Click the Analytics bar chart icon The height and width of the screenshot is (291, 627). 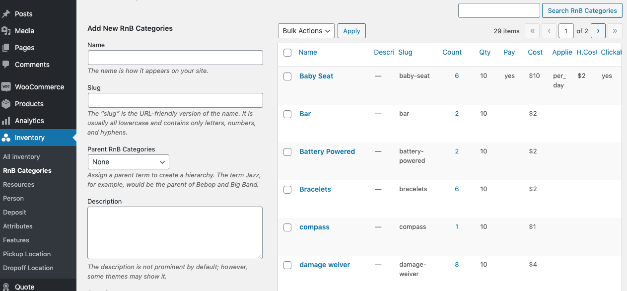click(x=6, y=121)
